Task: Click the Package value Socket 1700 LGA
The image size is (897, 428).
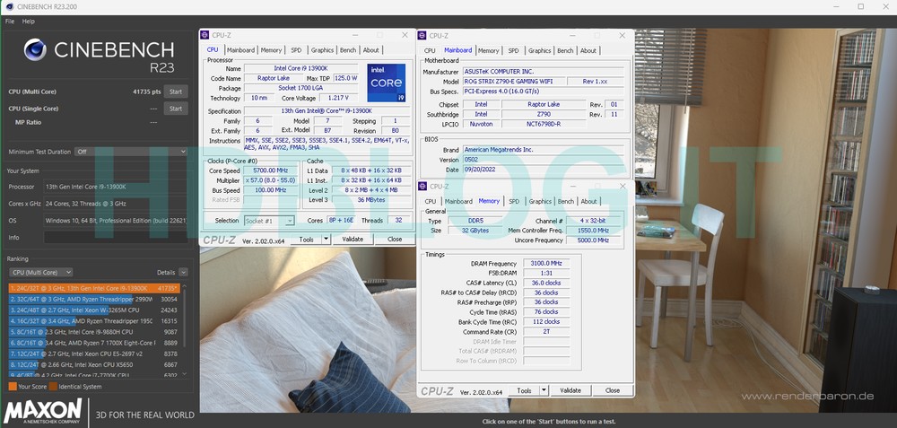Action: 300,88
